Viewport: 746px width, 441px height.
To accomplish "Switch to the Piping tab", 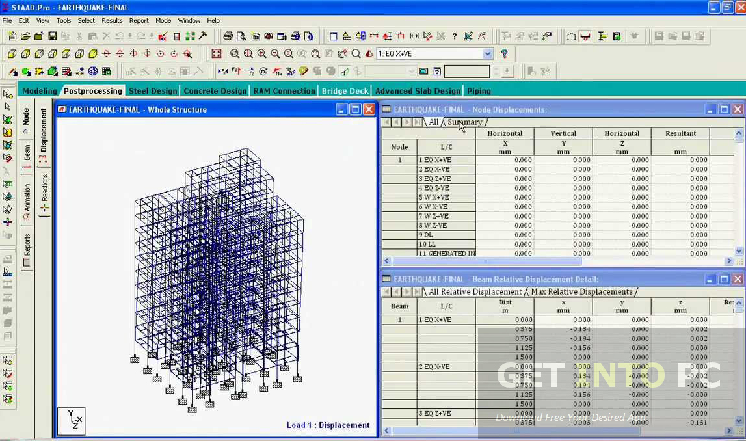I will 479,91.
